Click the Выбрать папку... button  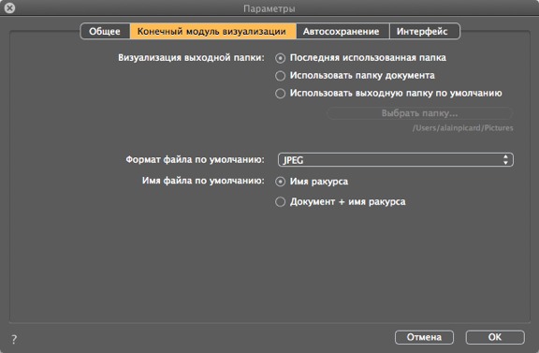pos(420,113)
